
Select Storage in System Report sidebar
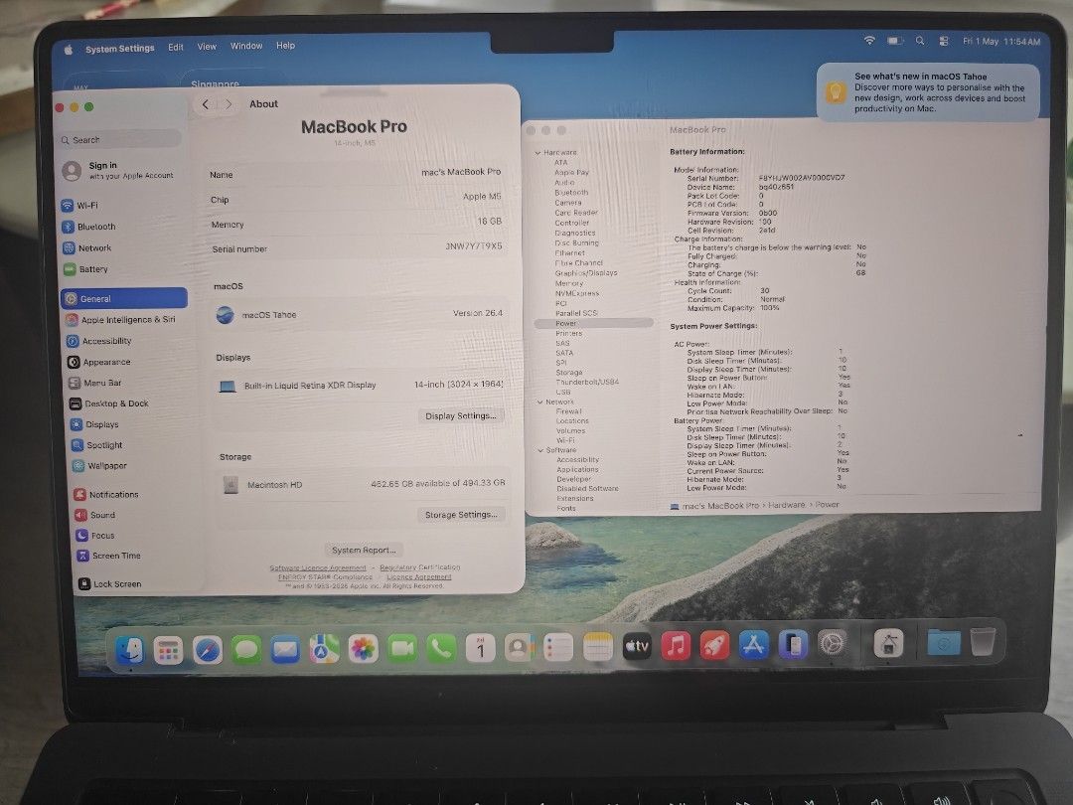568,373
